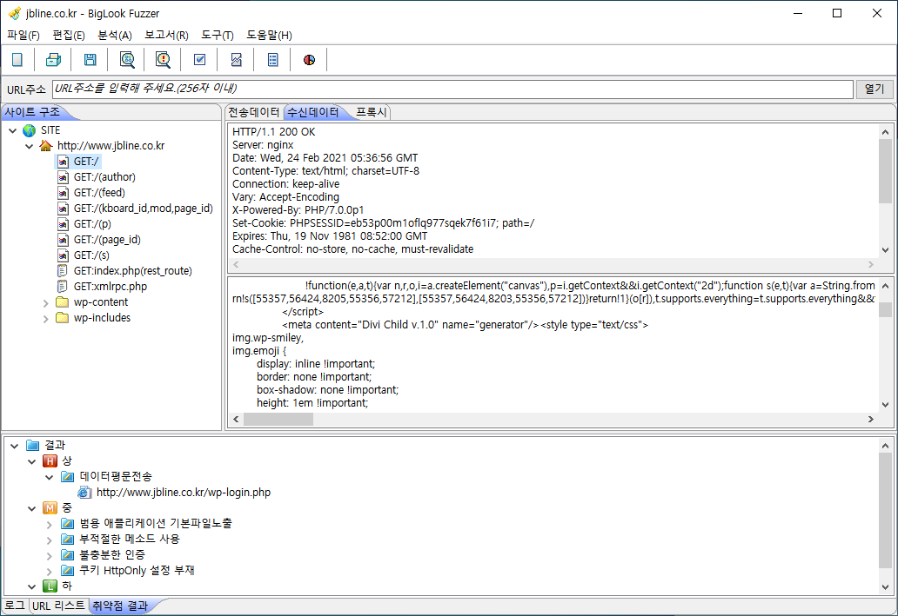The image size is (898, 616).
Task: Switch to the 프록시 tab
Action: pos(372,112)
